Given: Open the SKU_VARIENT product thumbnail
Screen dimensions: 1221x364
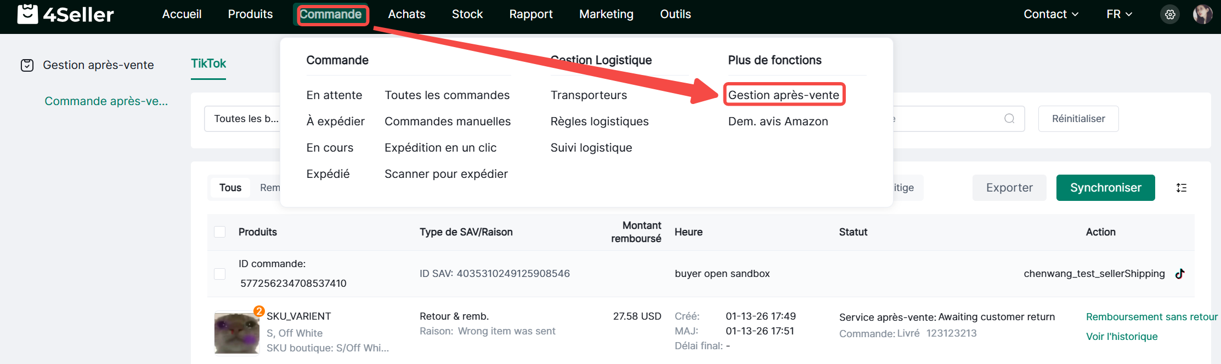Looking at the screenshot, I should coord(236,333).
